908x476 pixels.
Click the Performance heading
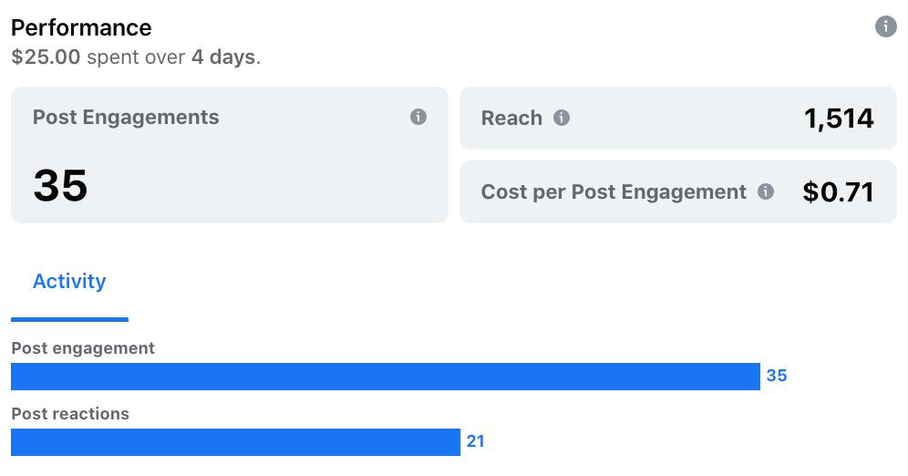(x=81, y=27)
